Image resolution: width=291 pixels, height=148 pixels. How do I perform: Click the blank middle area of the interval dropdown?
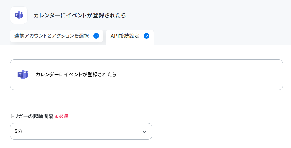click(x=82, y=131)
